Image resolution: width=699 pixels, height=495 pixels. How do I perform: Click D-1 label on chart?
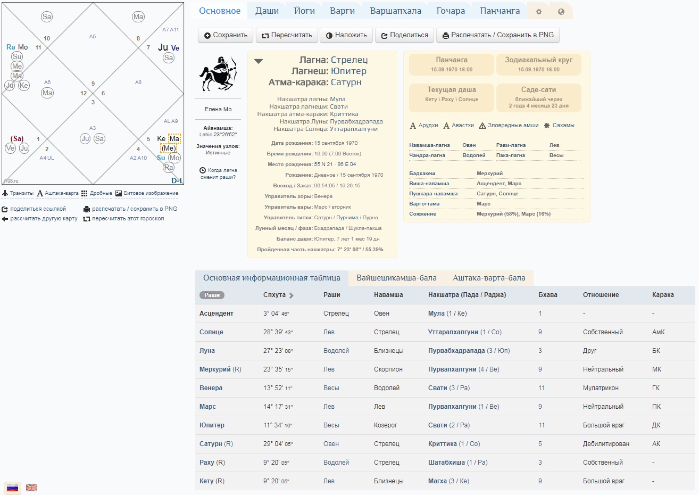(177, 181)
